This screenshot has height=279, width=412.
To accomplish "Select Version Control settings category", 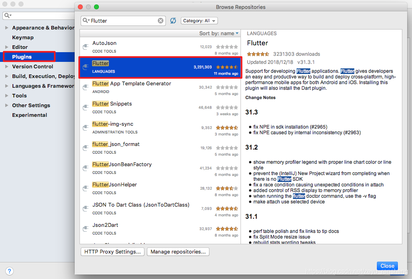I will (x=33, y=67).
